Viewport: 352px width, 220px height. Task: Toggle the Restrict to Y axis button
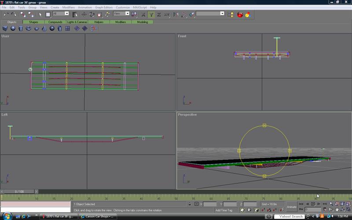coord(151,15)
